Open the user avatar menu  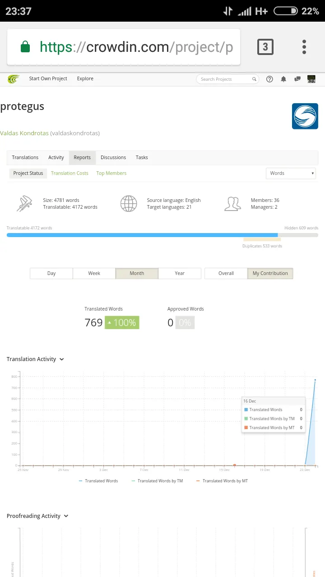(311, 79)
